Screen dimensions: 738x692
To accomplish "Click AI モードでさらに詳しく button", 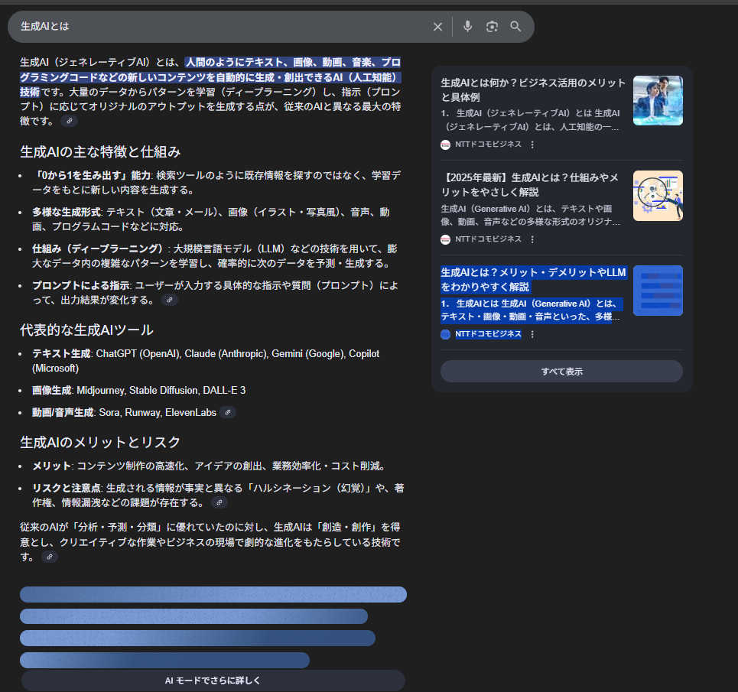I will [213, 680].
